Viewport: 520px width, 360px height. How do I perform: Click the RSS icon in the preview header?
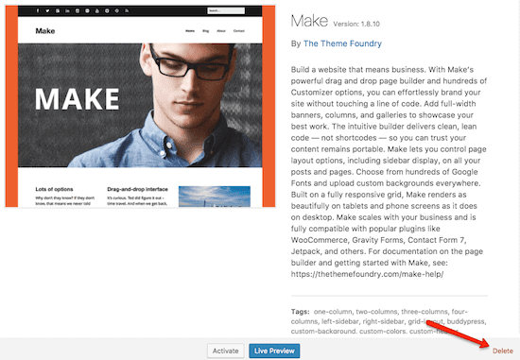(x=127, y=10)
